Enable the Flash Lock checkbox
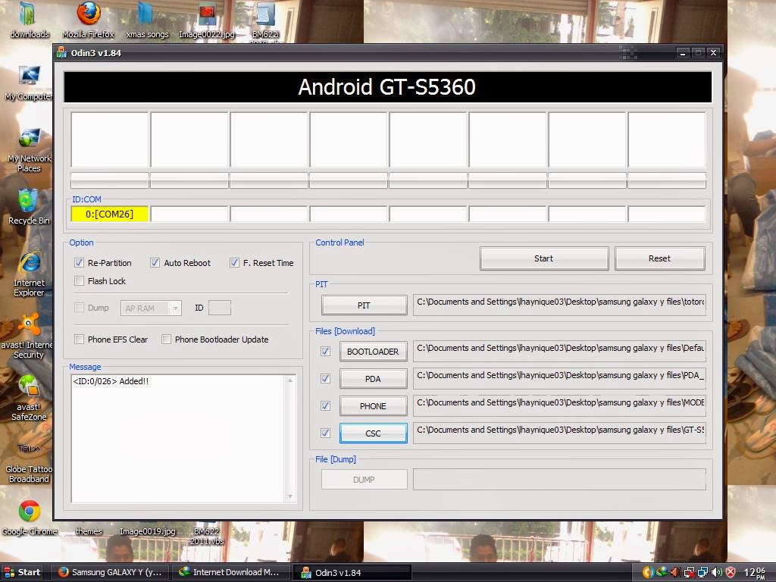The image size is (776, 582). [x=79, y=281]
